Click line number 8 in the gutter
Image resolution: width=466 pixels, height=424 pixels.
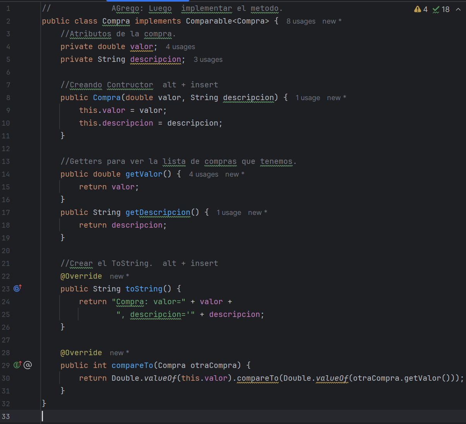[x=8, y=97]
